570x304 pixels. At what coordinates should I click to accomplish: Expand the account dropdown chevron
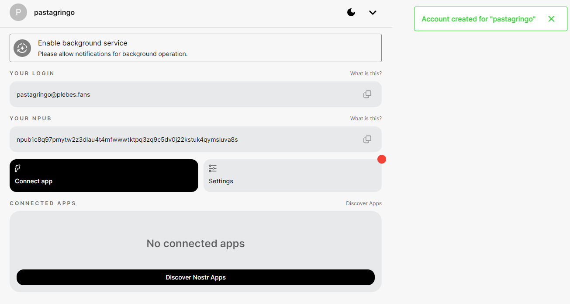click(x=373, y=13)
